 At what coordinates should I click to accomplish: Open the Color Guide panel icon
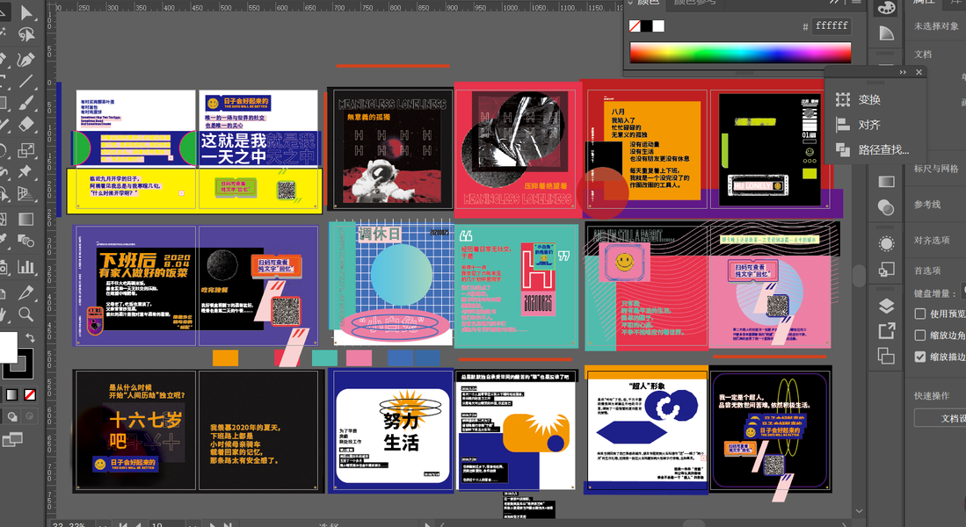point(886,33)
